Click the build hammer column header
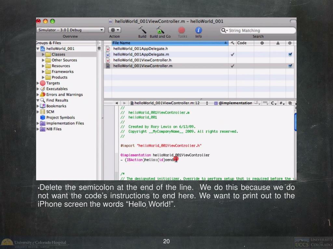Viewport: 333px width, 249px height. (x=232, y=43)
